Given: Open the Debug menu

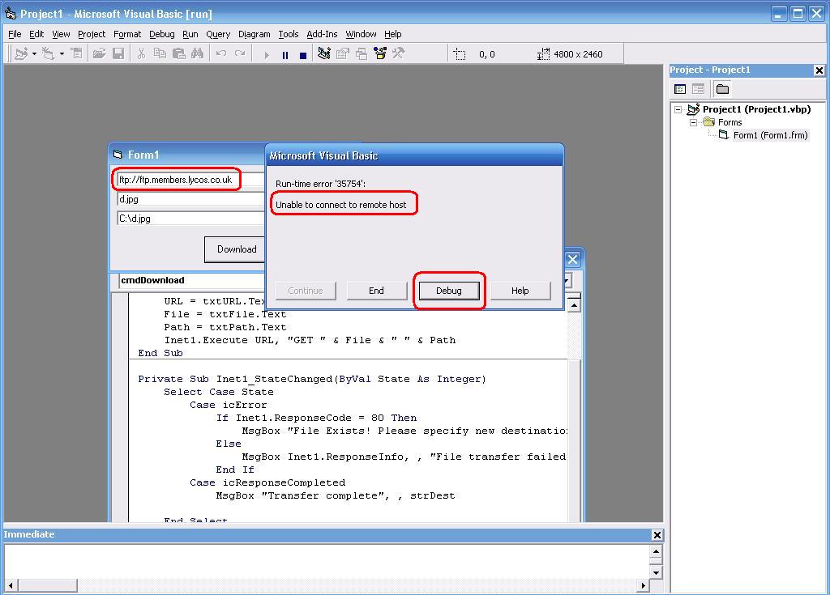Looking at the screenshot, I should [x=162, y=34].
